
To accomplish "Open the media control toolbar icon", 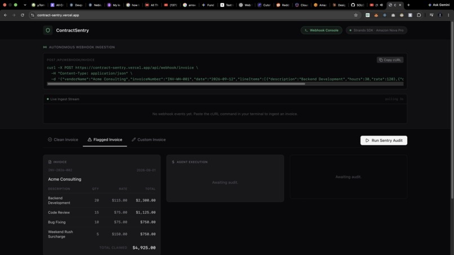I will tap(431, 15).
